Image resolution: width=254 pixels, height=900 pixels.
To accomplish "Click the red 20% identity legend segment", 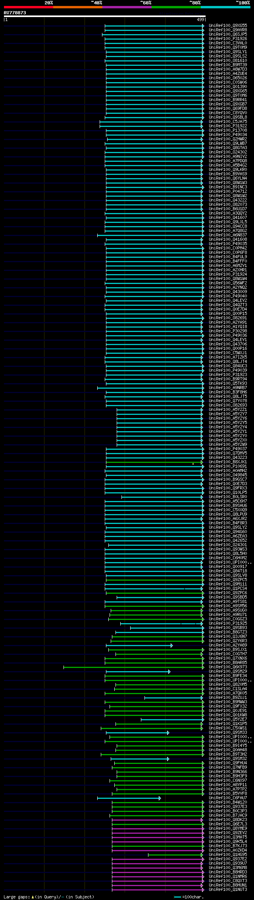I will coord(29,7).
